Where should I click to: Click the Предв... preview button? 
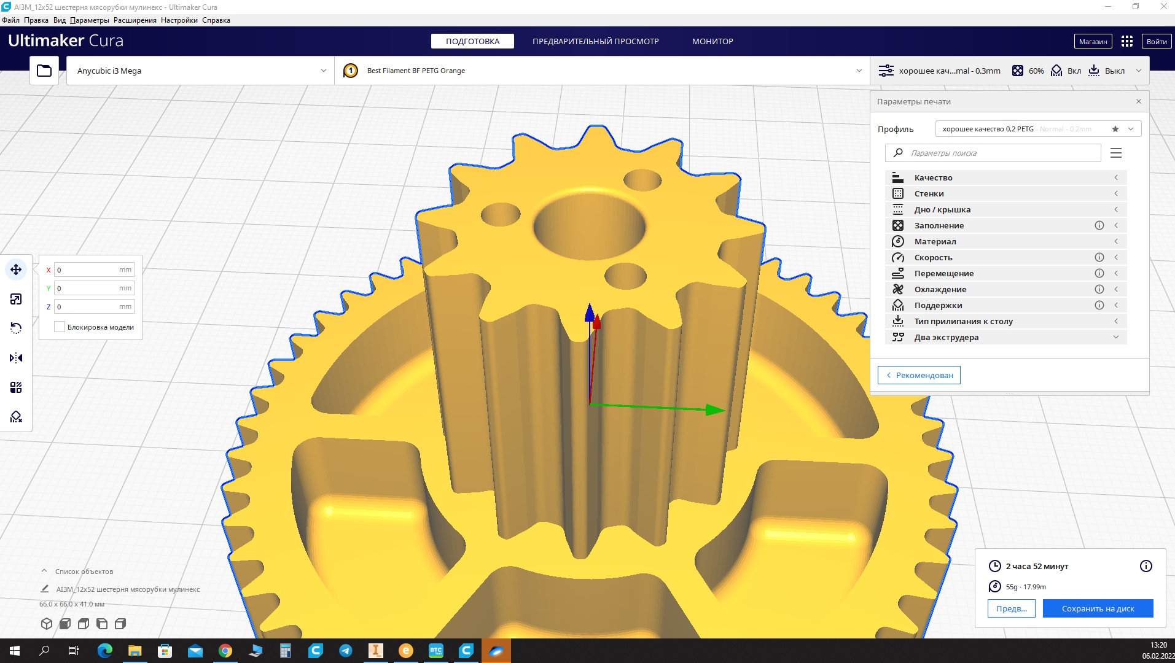pyautogui.click(x=1011, y=608)
